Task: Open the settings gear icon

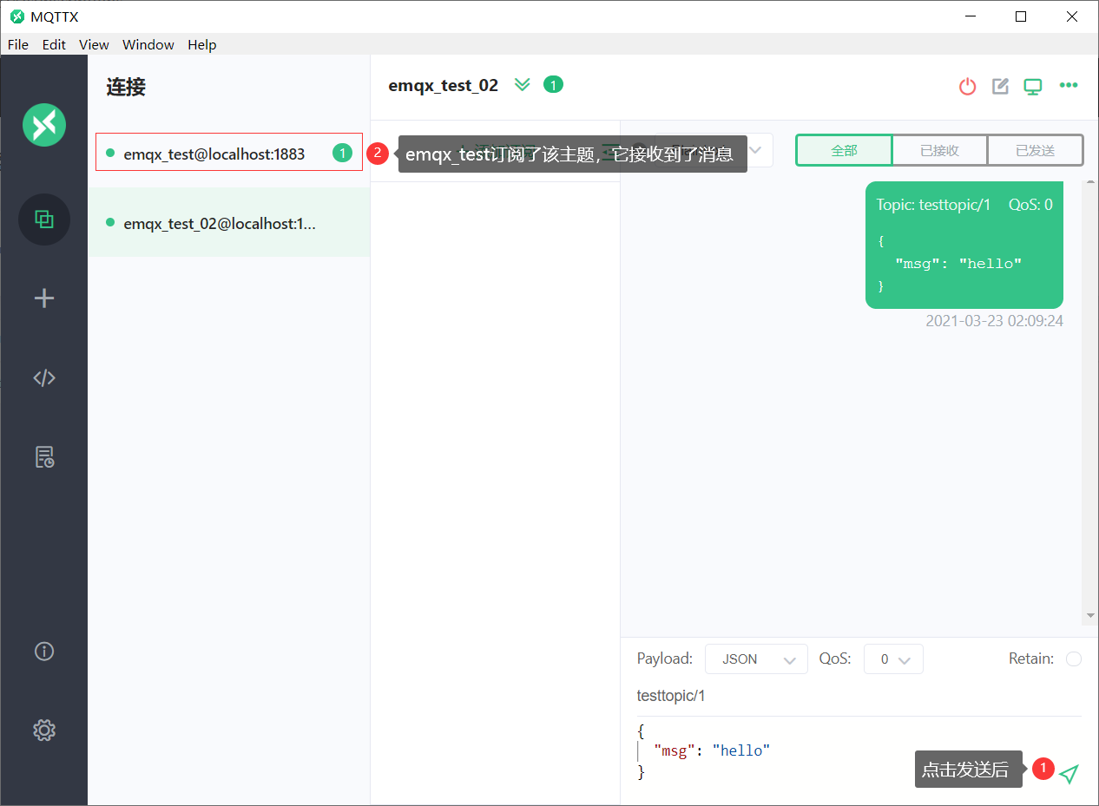Action: click(x=44, y=730)
